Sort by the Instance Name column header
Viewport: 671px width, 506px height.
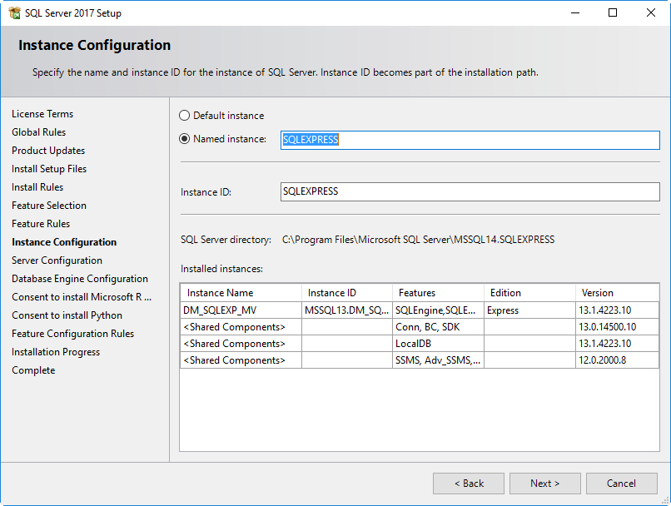click(x=241, y=293)
